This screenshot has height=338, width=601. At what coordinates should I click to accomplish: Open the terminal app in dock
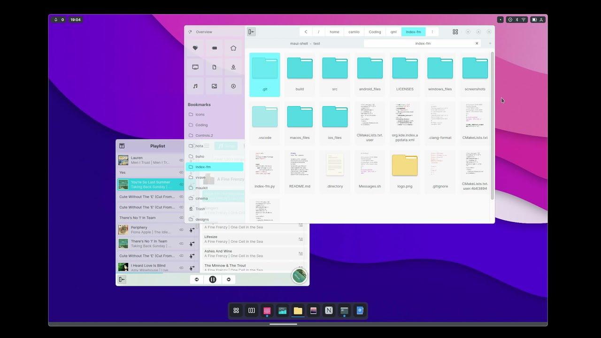tap(344, 310)
